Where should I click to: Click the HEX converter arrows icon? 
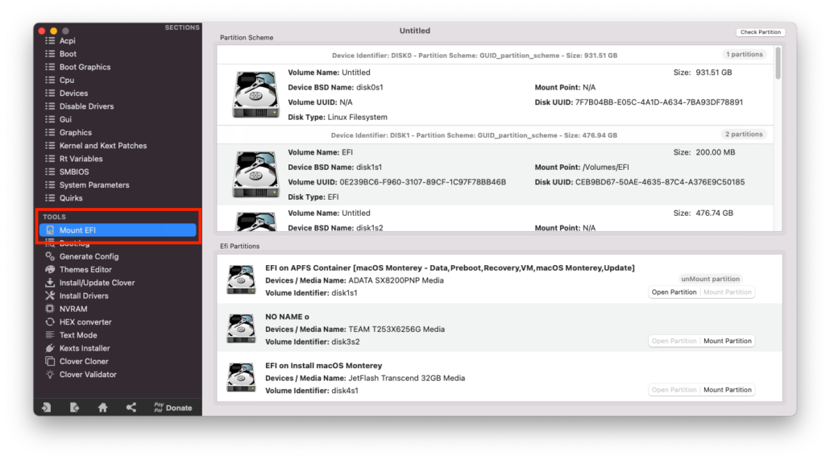pyautogui.click(x=50, y=322)
